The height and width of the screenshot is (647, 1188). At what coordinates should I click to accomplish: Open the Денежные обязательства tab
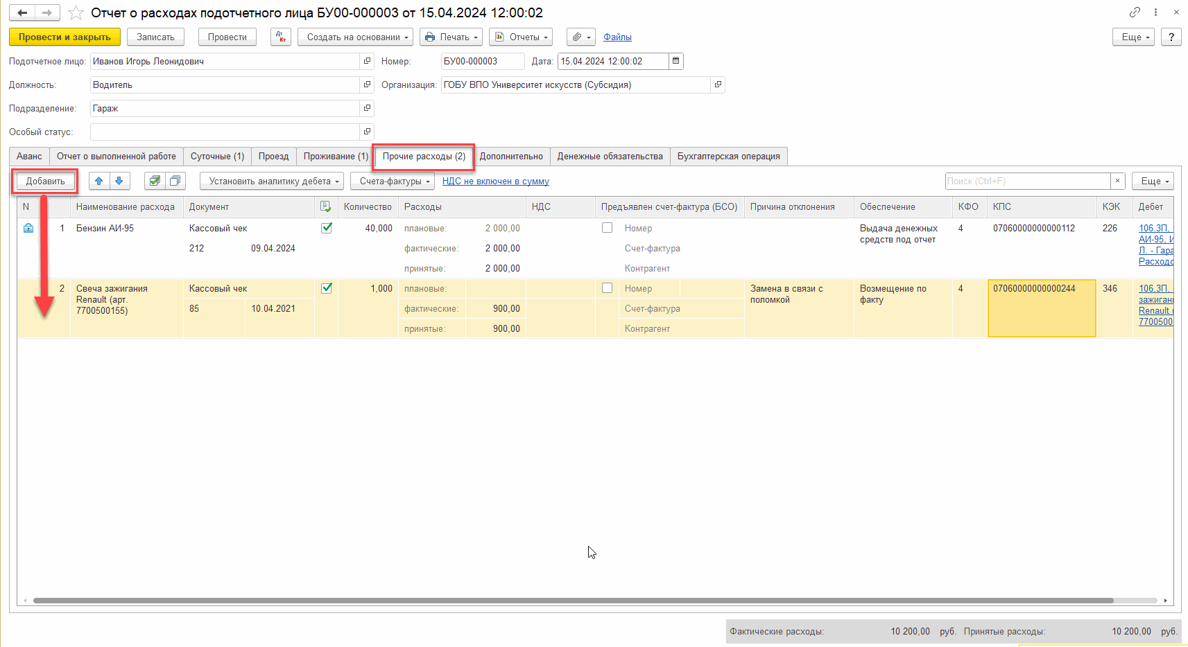tap(610, 156)
